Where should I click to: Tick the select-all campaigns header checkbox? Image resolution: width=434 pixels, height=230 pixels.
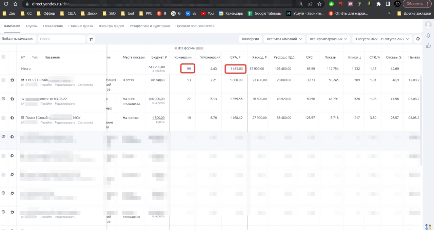click(x=3, y=57)
